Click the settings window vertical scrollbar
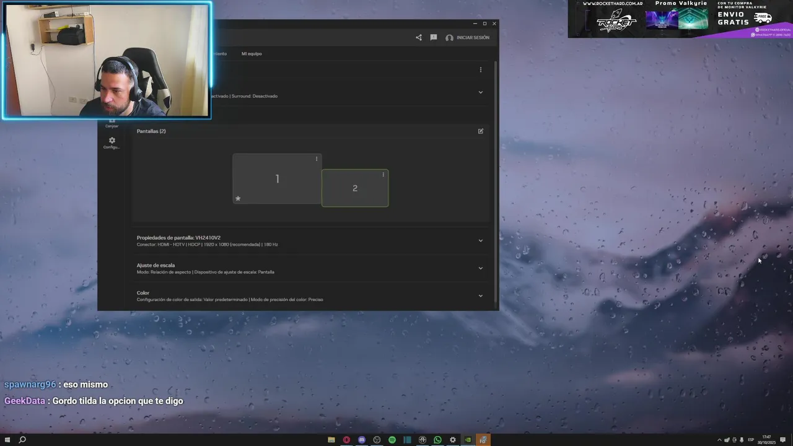 click(496, 183)
